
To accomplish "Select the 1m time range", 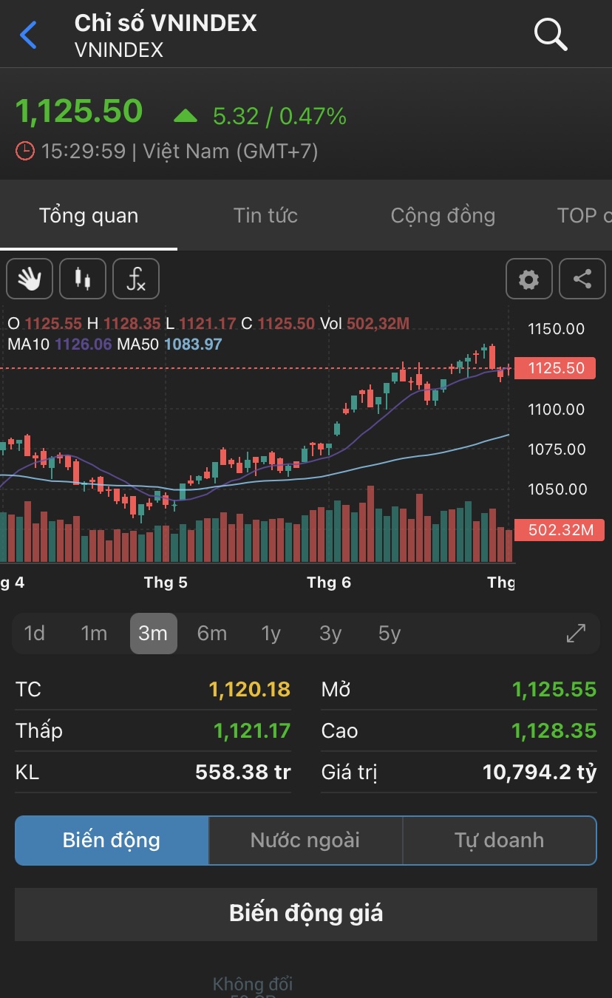I will point(94,634).
